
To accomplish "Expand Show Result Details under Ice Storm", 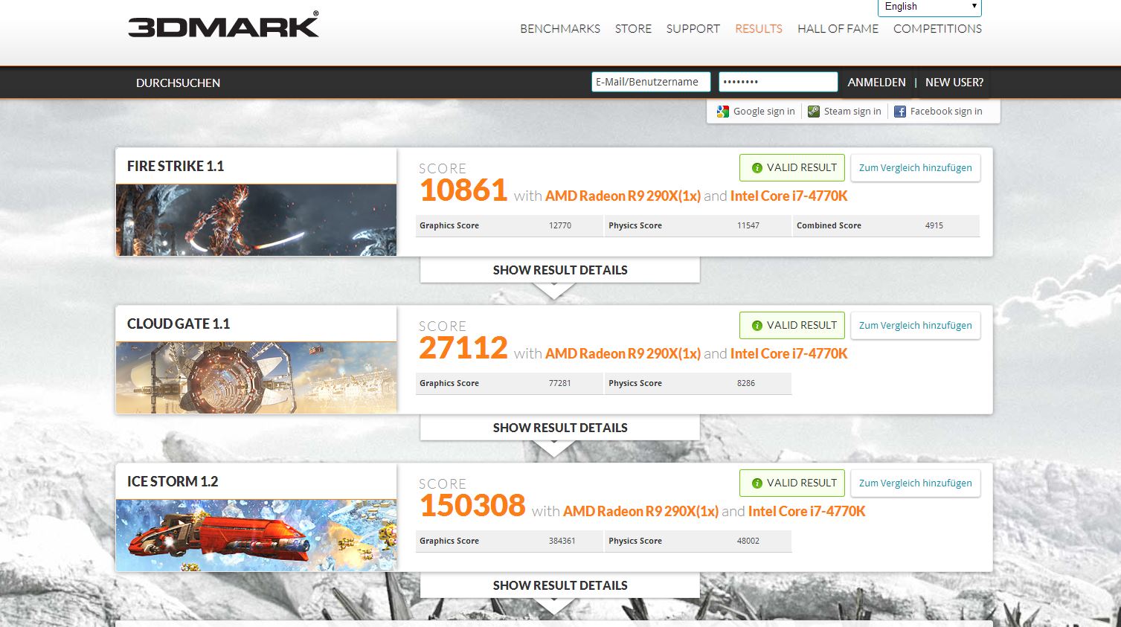I will pos(560,585).
